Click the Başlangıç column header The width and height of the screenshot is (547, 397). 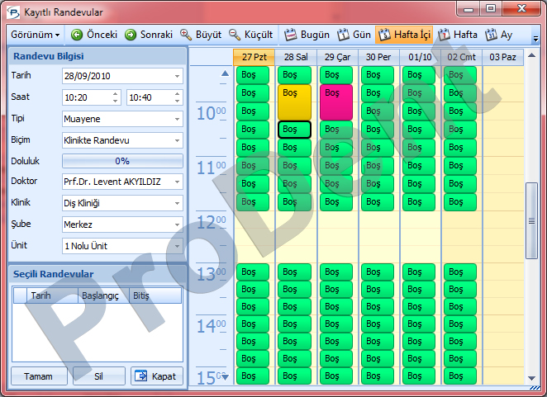pyautogui.click(x=103, y=295)
